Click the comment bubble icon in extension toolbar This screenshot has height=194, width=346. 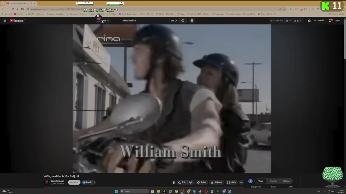[298, 20]
